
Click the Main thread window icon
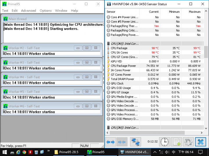6,19
